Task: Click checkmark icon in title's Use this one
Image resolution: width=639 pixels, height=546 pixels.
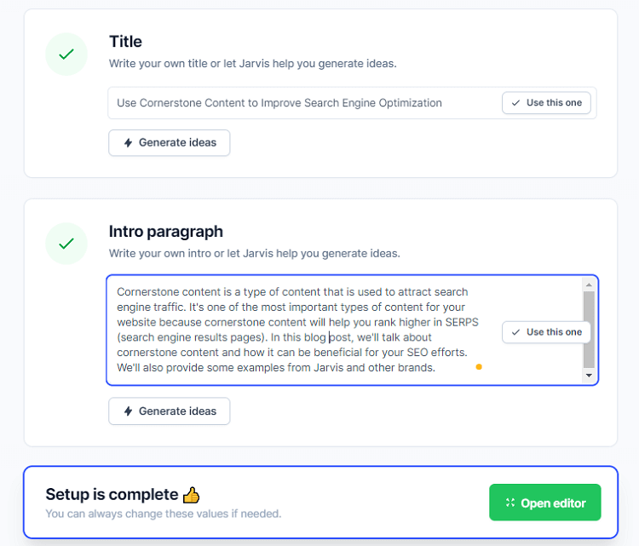Action: pyautogui.click(x=515, y=103)
